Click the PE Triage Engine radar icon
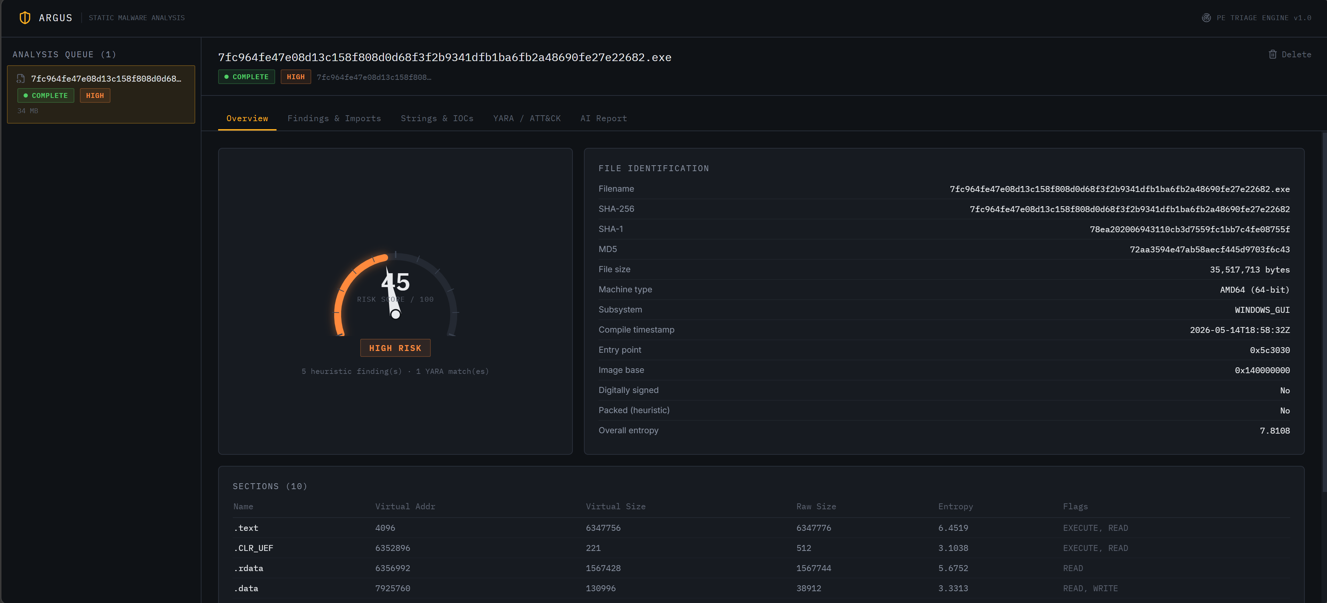The width and height of the screenshot is (1327, 603). coord(1206,18)
